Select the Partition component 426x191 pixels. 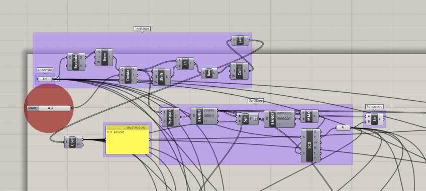click(x=171, y=117)
